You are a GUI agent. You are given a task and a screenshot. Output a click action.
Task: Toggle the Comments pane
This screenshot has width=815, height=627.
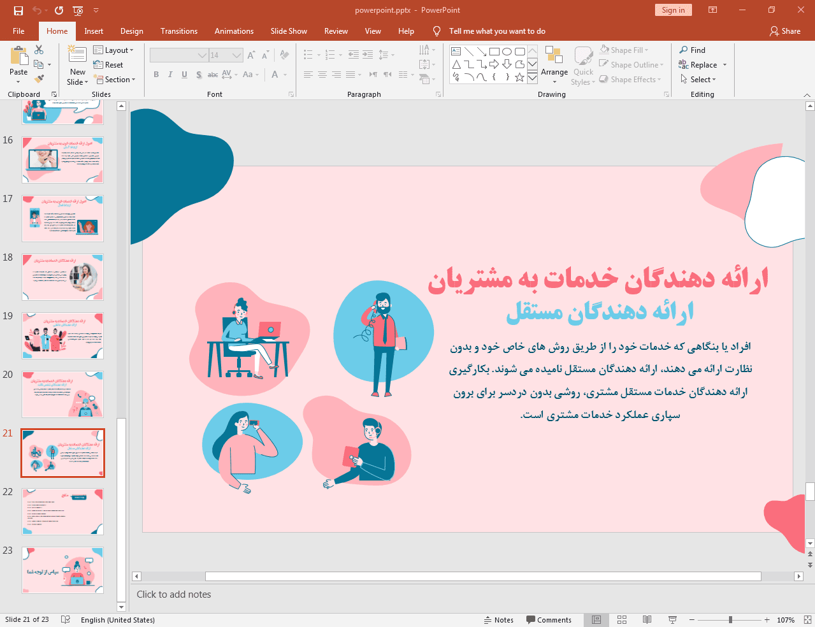click(x=549, y=620)
